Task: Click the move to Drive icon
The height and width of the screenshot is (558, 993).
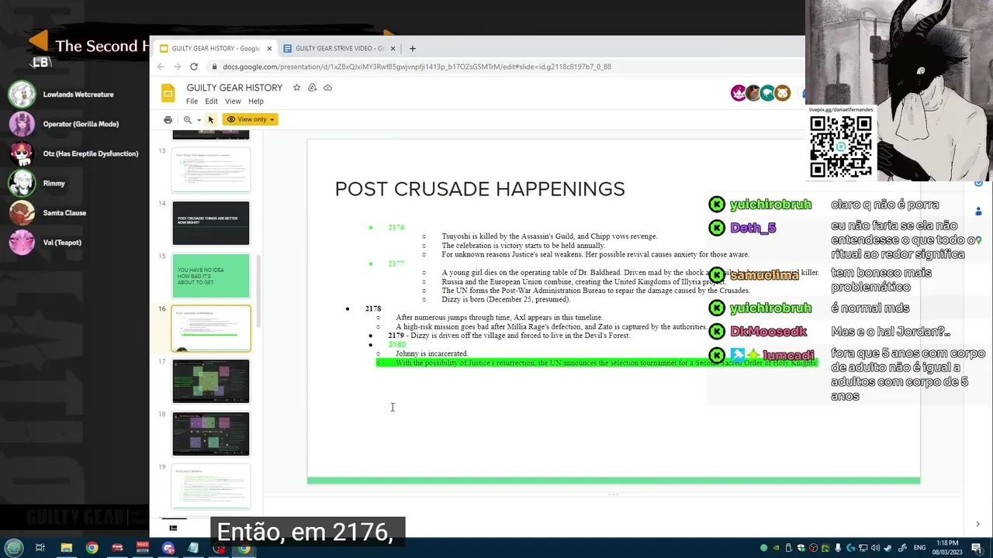Action: point(312,88)
